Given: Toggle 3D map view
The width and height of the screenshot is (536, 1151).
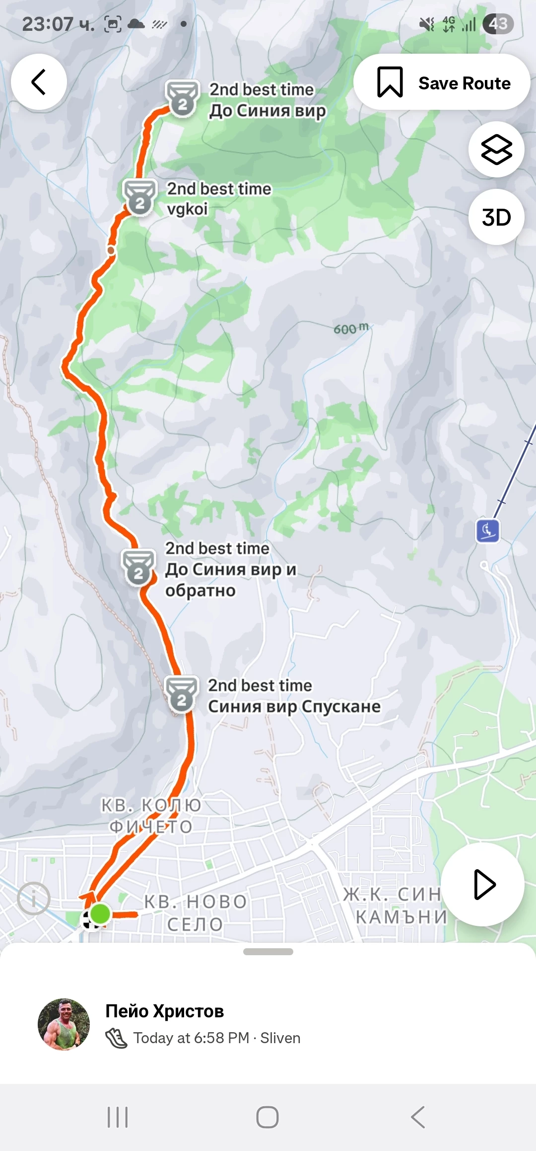Looking at the screenshot, I should pos(496,217).
